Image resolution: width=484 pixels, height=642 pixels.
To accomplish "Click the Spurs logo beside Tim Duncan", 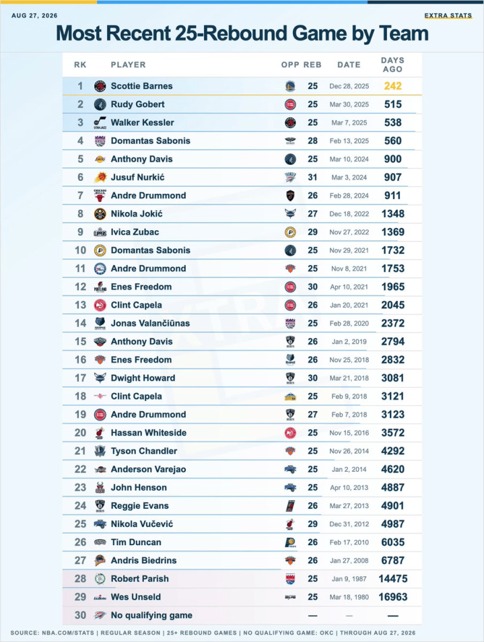I will click(x=100, y=542).
